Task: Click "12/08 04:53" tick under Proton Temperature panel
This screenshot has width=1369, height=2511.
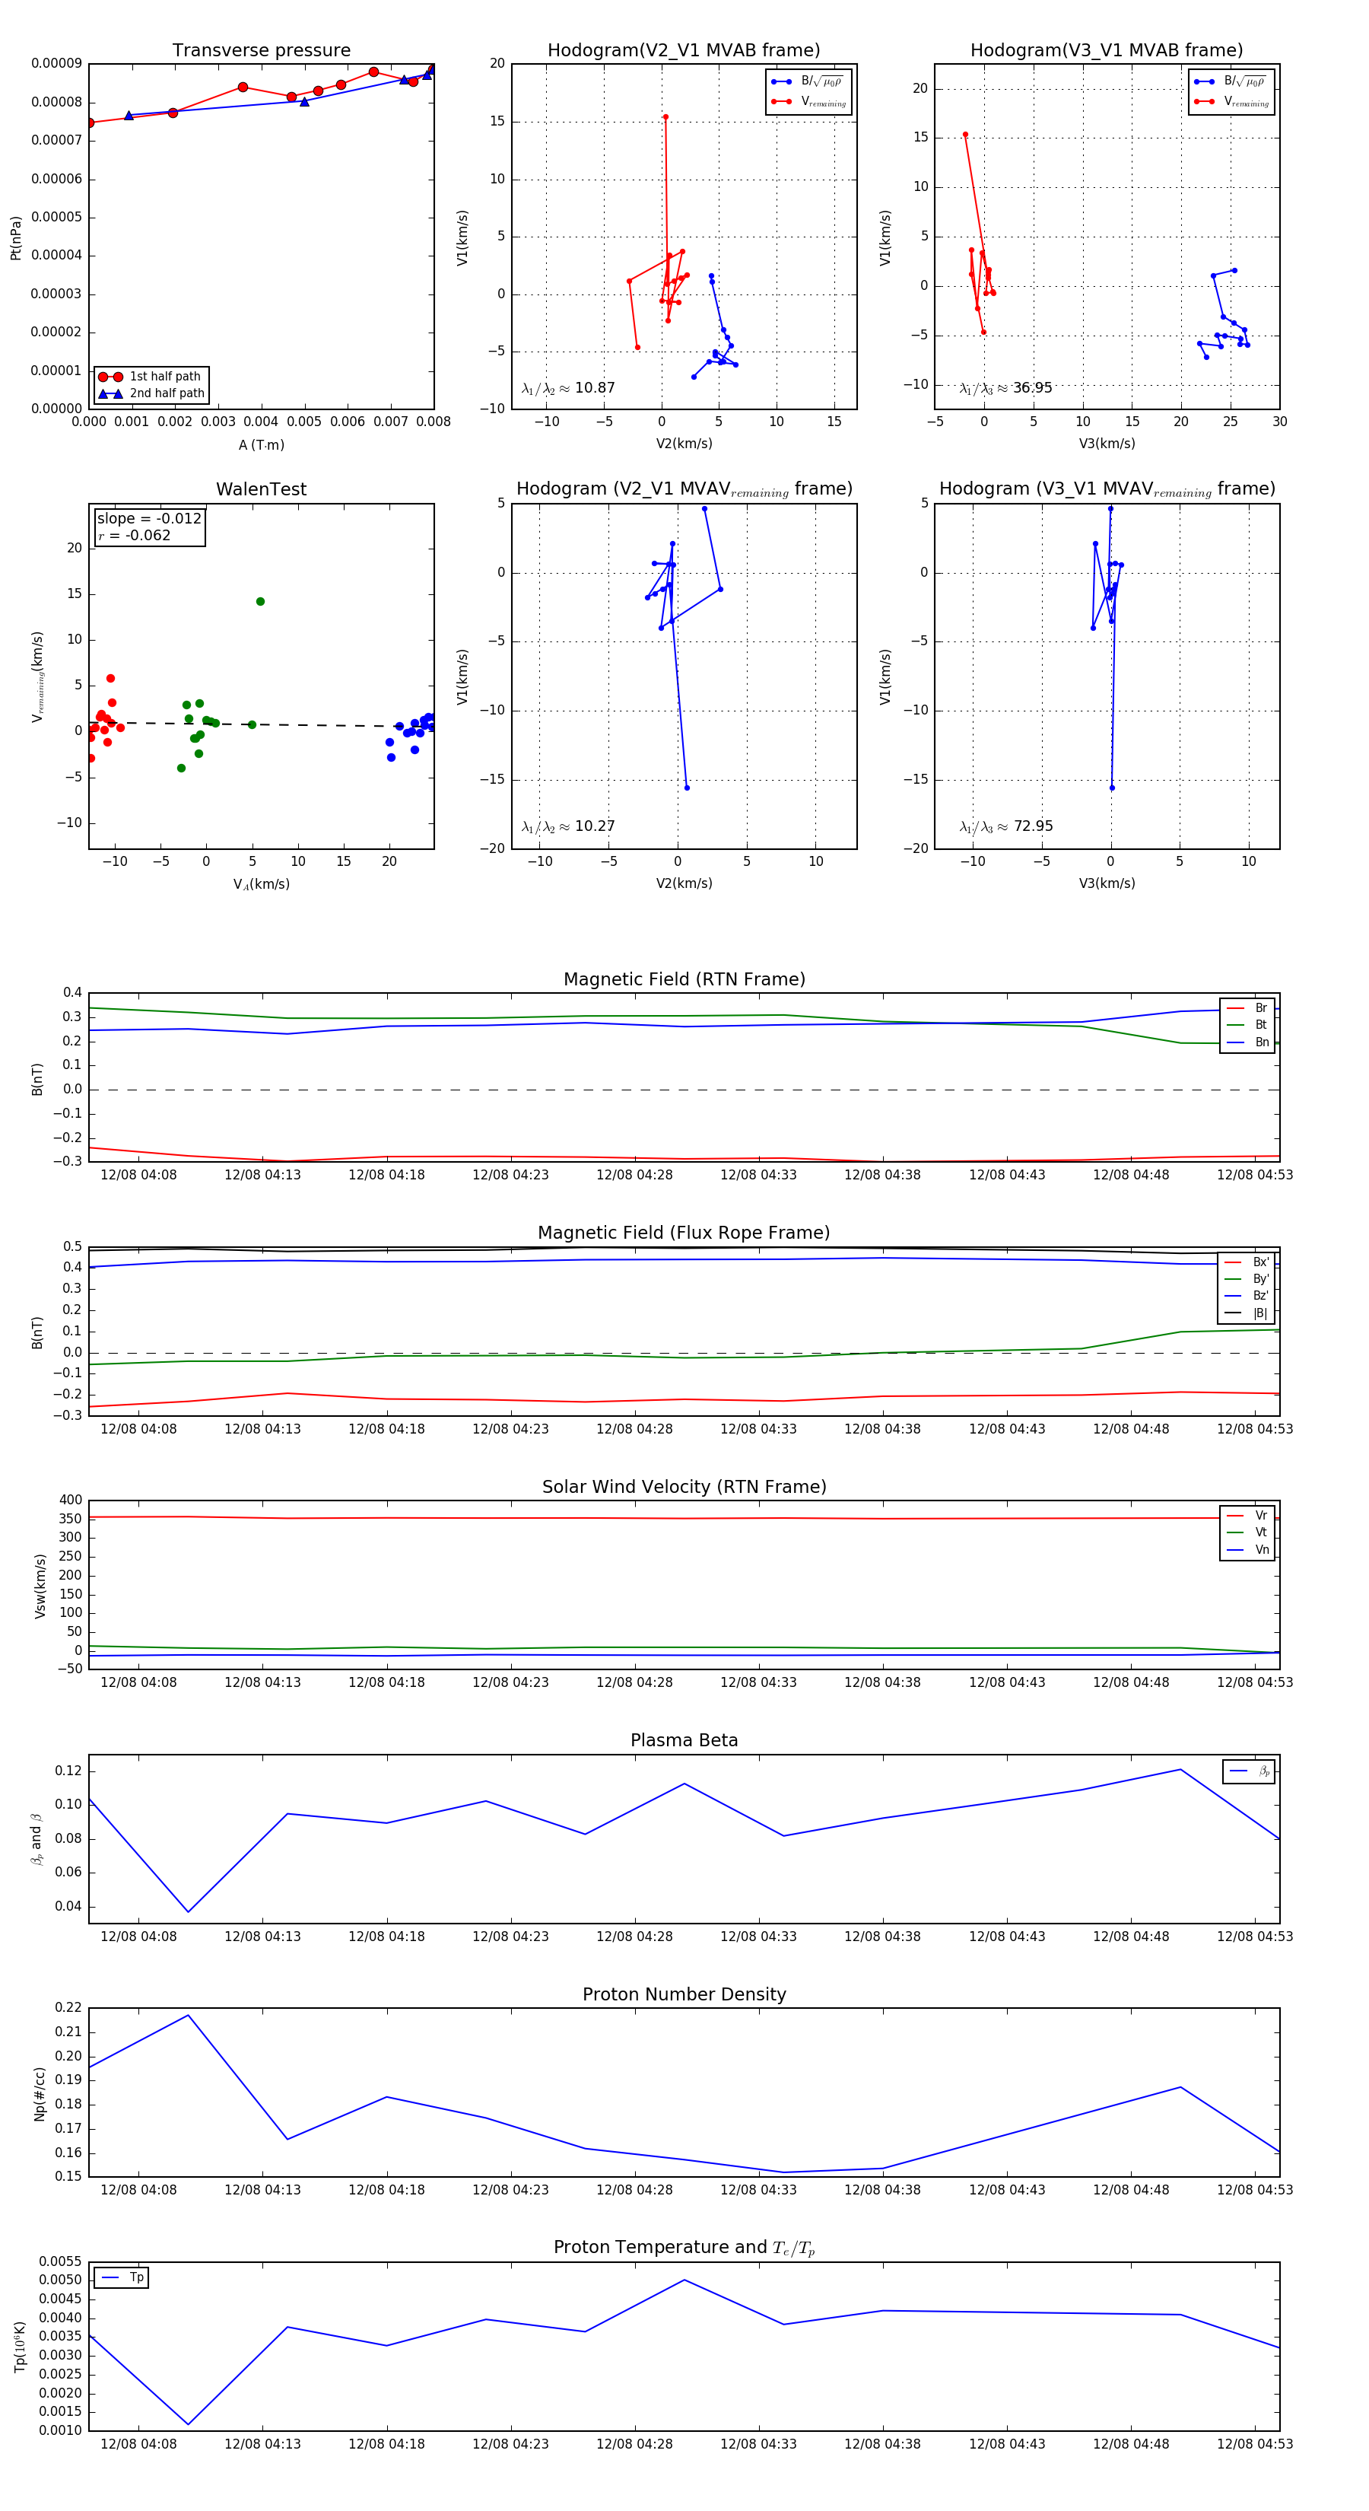Action: pos(1255,2444)
